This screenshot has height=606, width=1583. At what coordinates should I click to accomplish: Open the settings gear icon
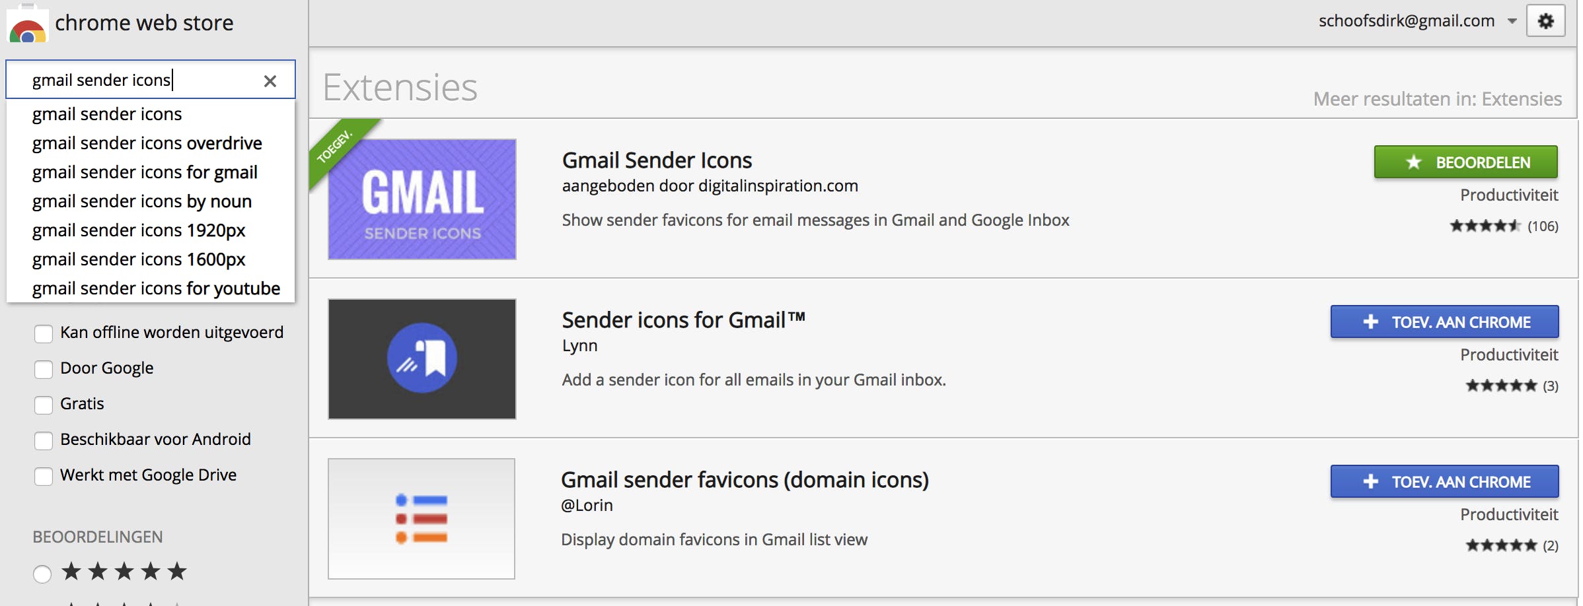[1545, 21]
